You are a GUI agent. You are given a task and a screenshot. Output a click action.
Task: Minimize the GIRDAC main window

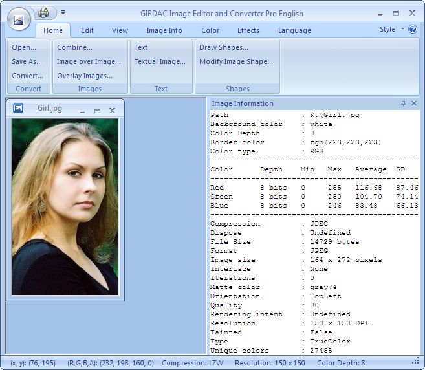click(380, 14)
